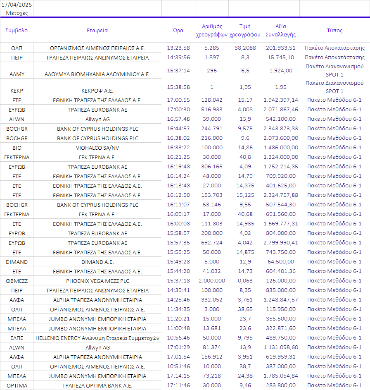
Task: Click the HELLENiQ ENERGY company cell
Action: point(97,338)
